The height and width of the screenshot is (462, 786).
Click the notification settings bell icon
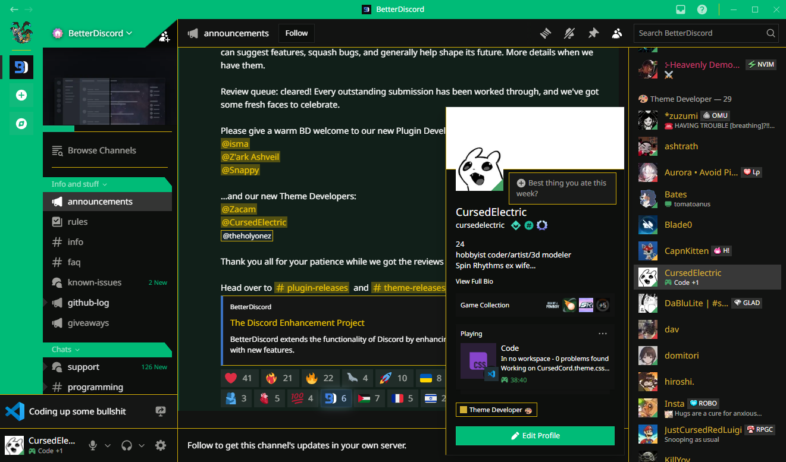(569, 33)
